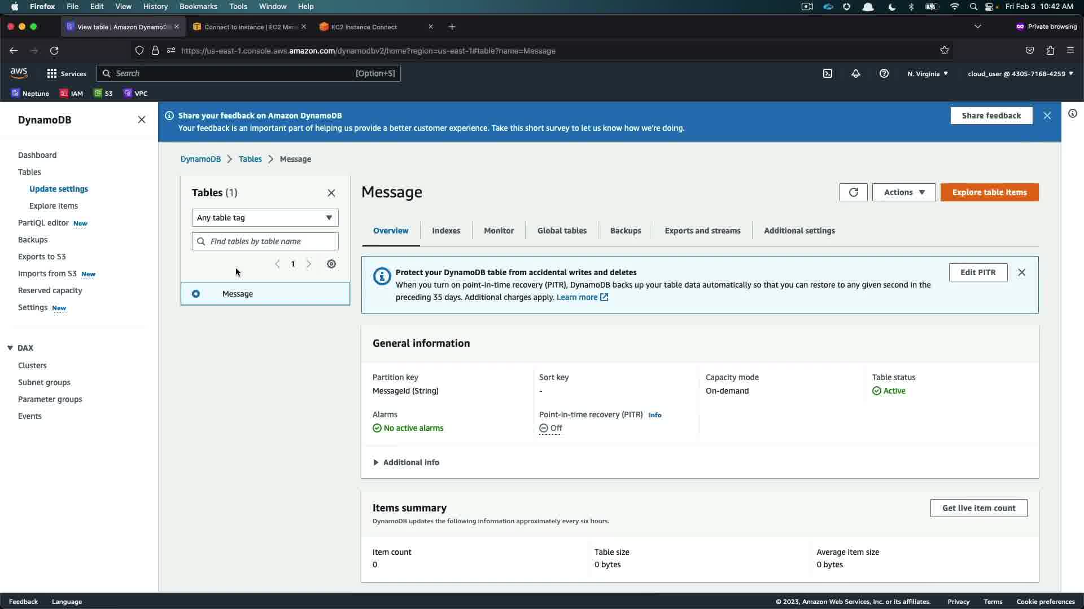Click the Explore table items button
The width and height of the screenshot is (1084, 609).
pyautogui.click(x=989, y=192)
